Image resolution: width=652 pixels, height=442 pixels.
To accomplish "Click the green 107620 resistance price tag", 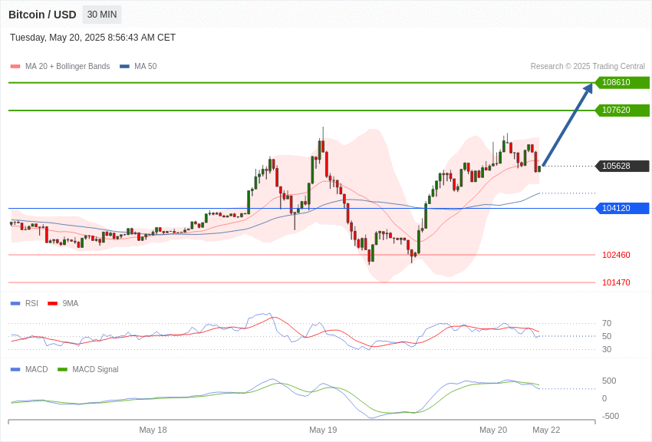I will point(622,110).
